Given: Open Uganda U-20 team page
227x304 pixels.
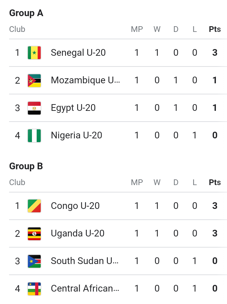Looking at the screenshot, I should (78, 233).
